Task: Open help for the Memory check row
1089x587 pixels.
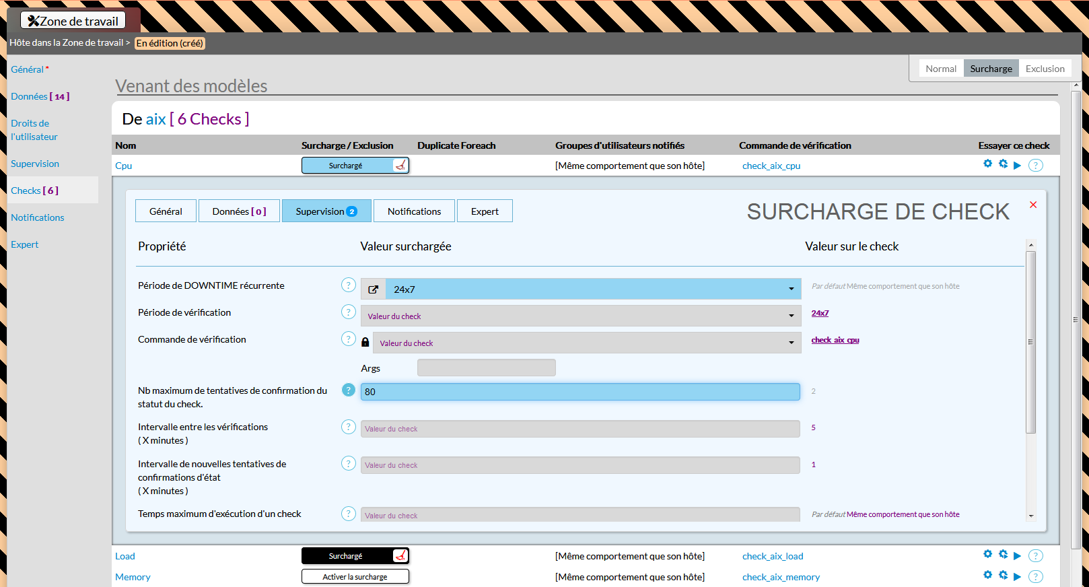Action: [1036, 576]
